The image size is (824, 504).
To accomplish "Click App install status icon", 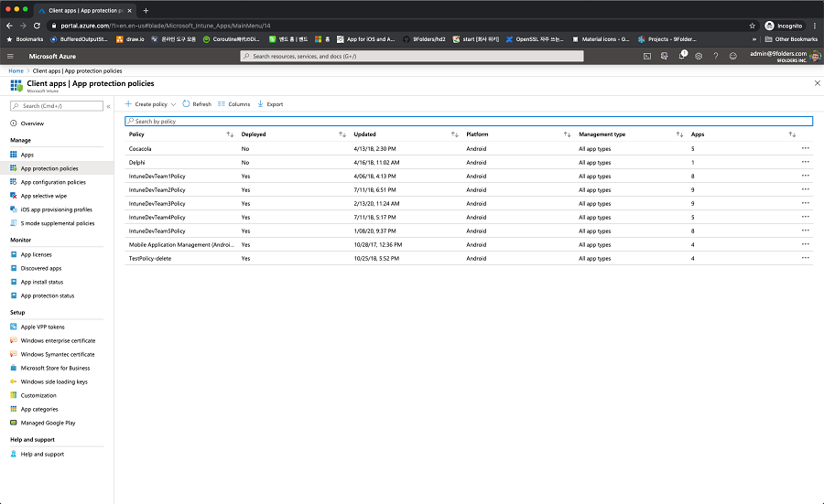I will click(14, 282).
